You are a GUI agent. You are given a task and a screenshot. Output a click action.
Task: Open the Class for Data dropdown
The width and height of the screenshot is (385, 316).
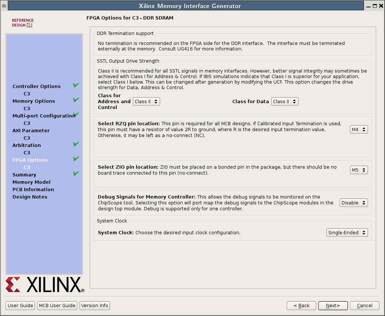coord(285,102)
